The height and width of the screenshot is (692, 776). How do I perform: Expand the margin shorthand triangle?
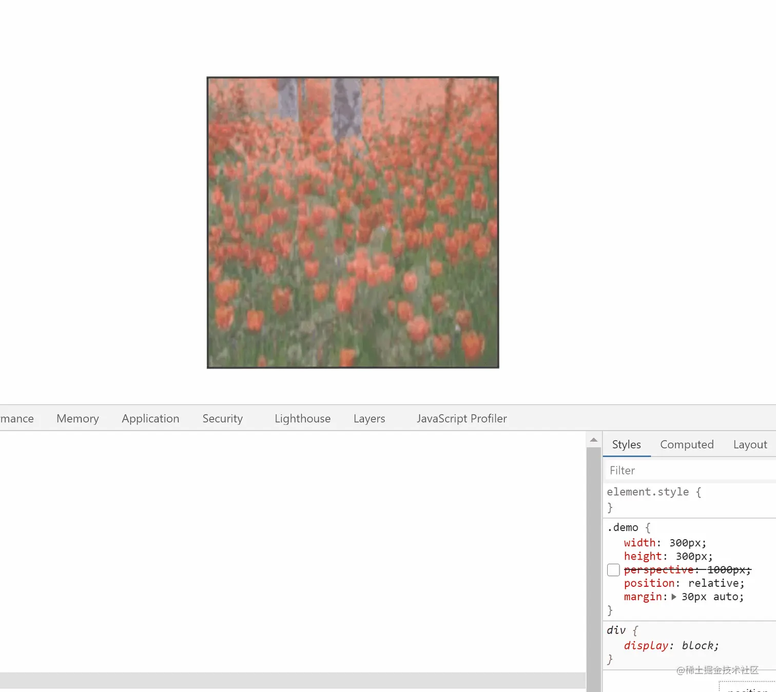[674, 597]
